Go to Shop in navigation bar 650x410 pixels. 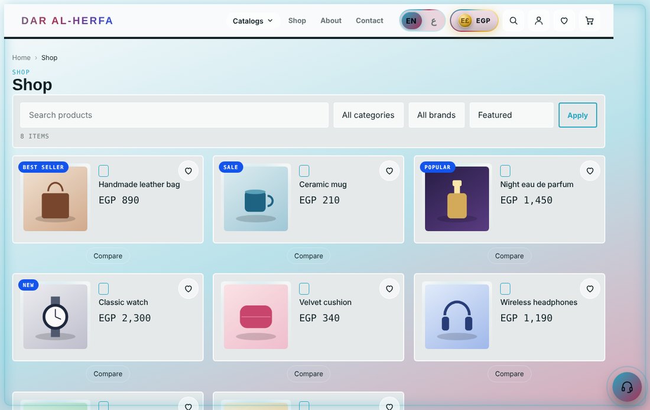(297, 21)
